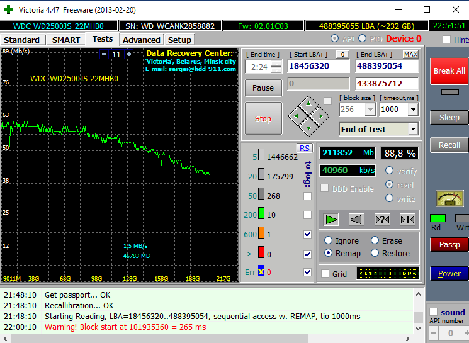Click the up arrow in the diamond navigator
This screenshot has width=469, height=343.
click(308, 104)
